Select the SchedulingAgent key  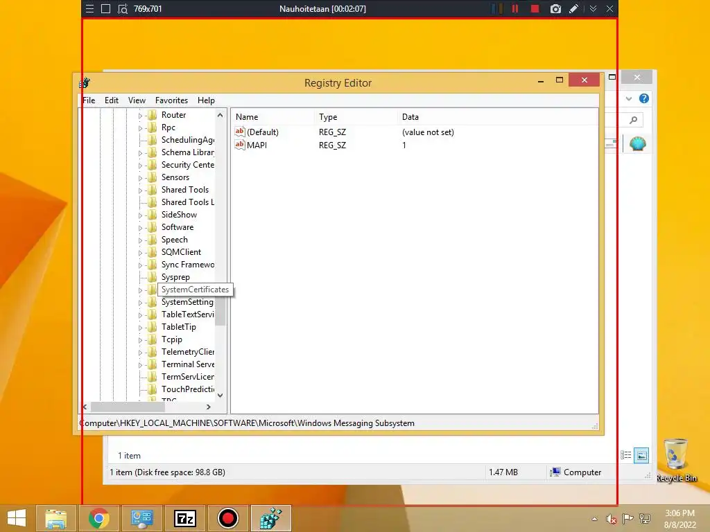click(187, 140)
